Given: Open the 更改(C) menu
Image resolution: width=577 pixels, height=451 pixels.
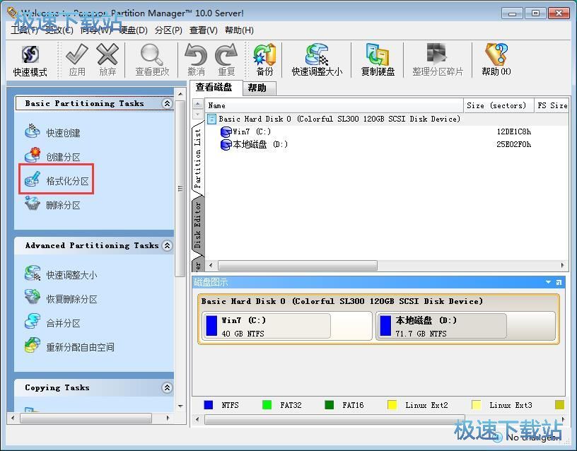Looking at the screenshot, I should 59,30.
